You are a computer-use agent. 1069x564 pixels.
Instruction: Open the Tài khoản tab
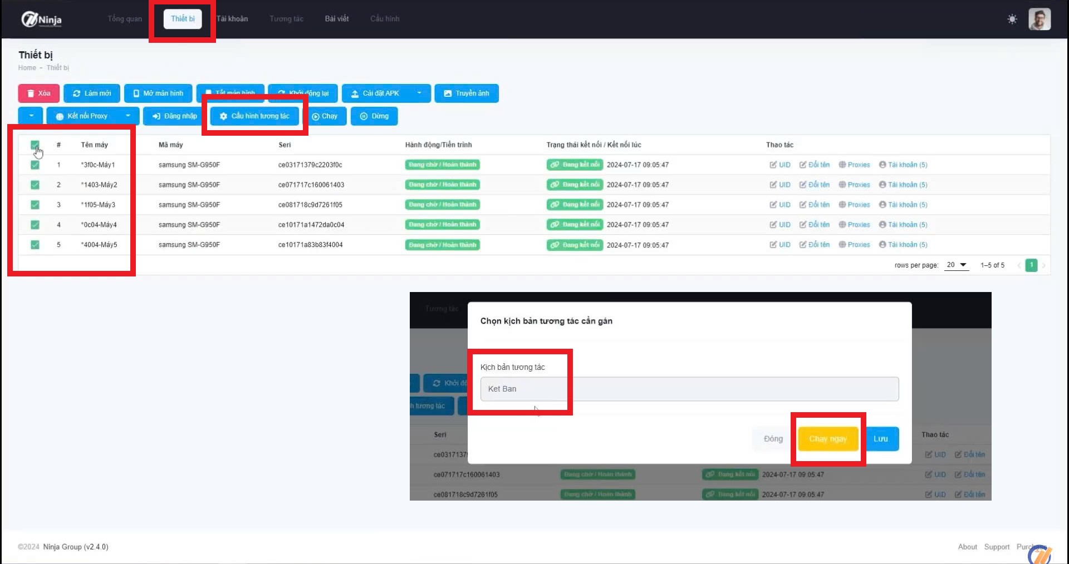click(x=232, y=19)
